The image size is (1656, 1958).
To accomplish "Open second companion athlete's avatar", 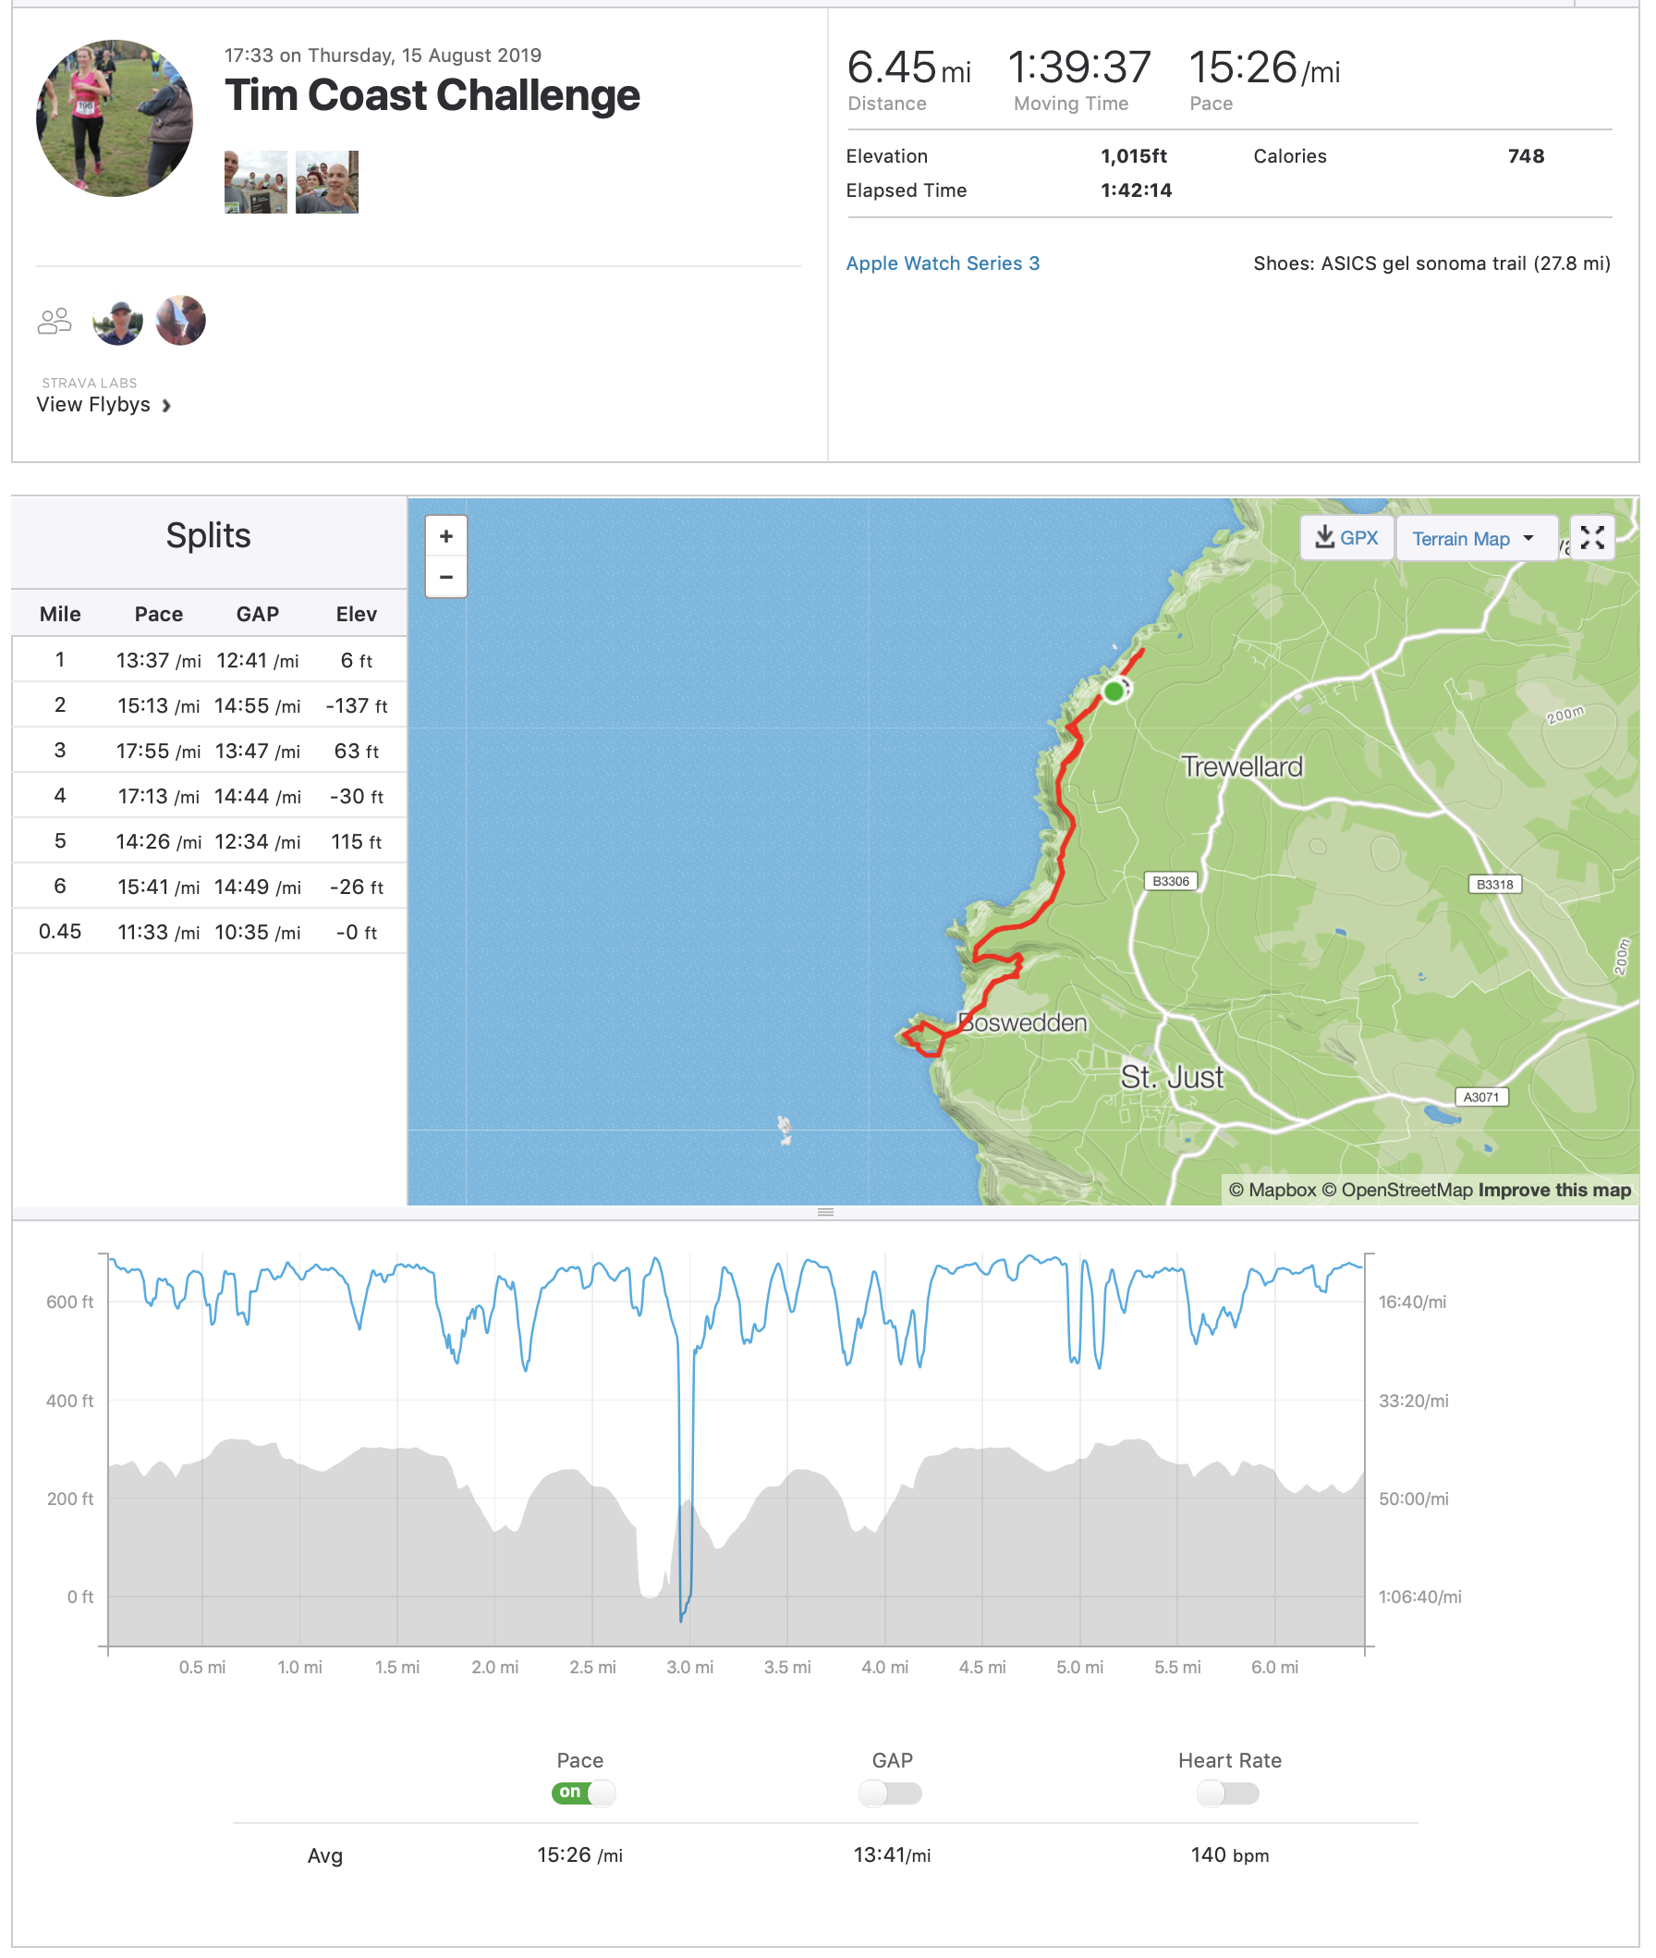I will (x=180, y=321).
